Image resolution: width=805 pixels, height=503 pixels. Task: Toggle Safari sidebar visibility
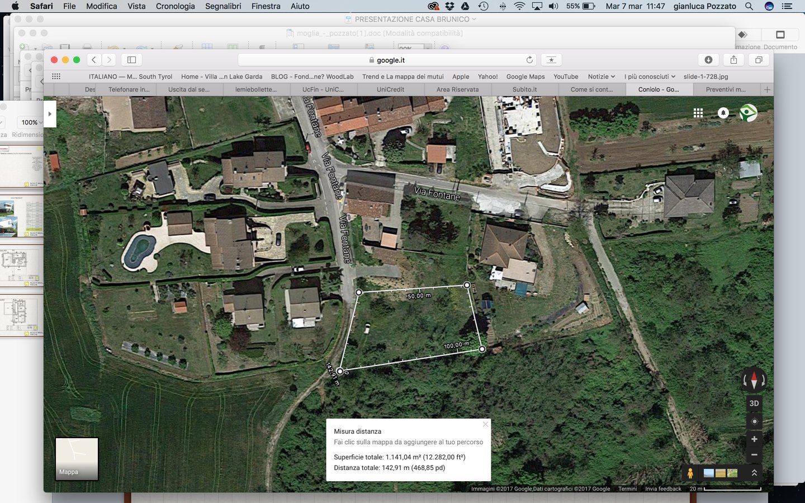pyautogui.click(x=132, y=60)
